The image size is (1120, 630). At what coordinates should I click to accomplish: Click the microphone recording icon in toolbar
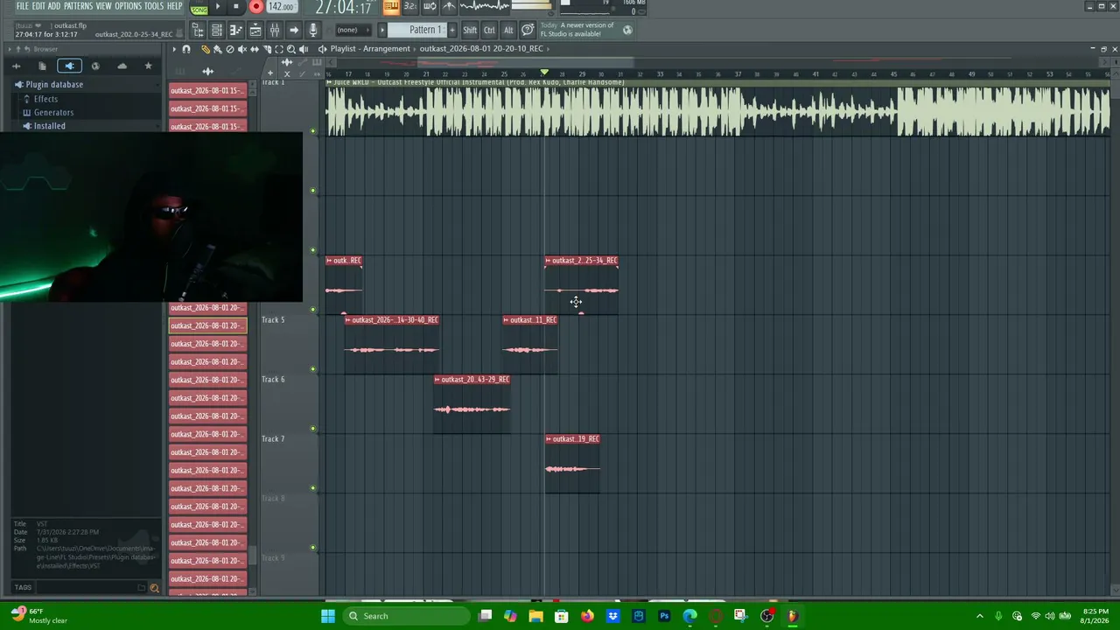click(x=313, y=30)
